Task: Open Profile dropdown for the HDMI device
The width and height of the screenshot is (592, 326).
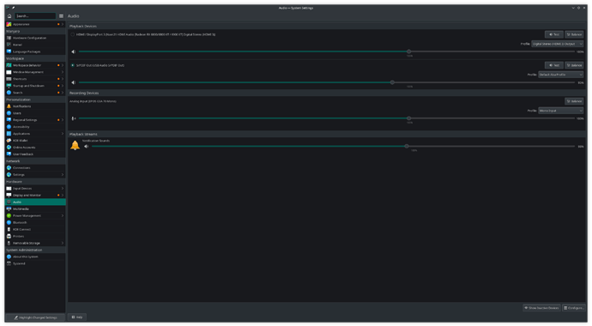Action: (x=558, y=44)
